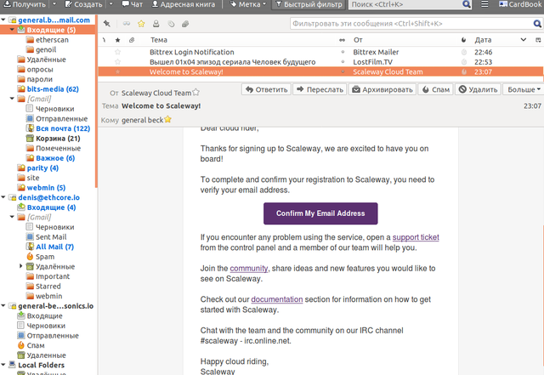Expand the Удалённые folder under denis@ethcore.io
The image size is (544, 375).
point(20,266)
